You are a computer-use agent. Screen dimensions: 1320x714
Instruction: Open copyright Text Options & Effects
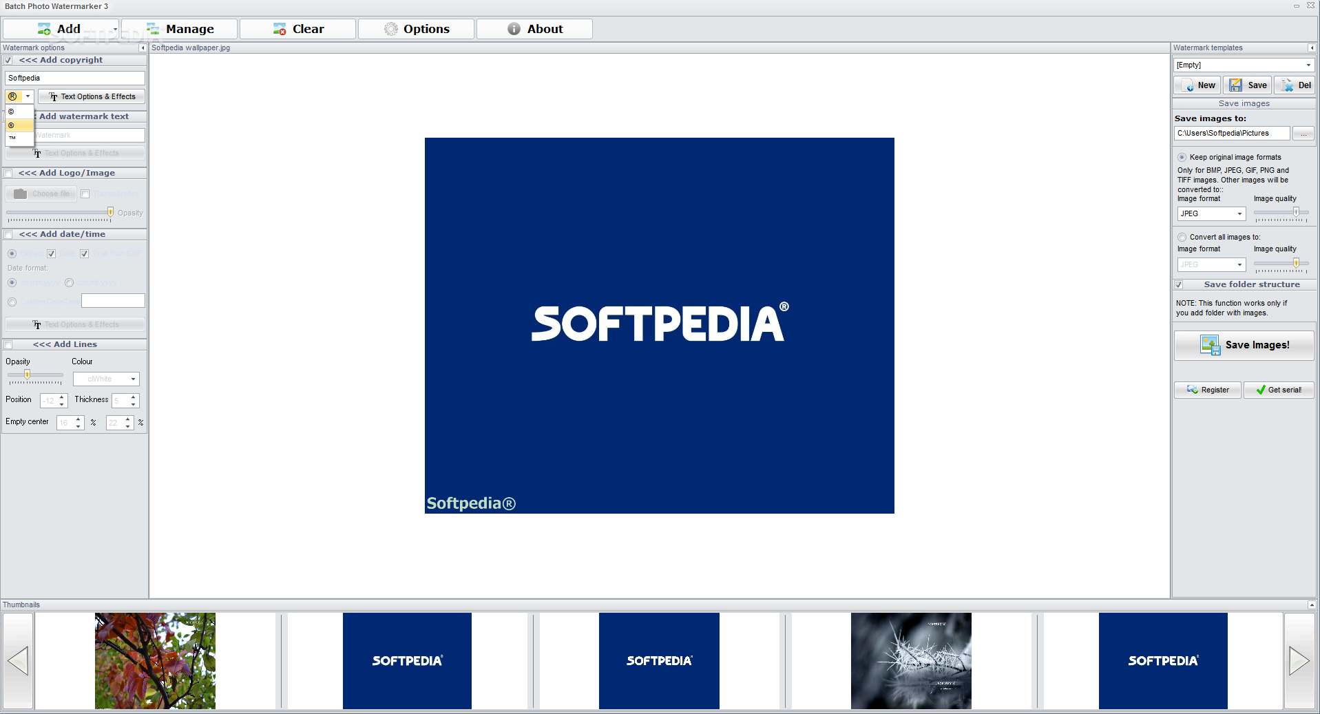pos(92,97)
